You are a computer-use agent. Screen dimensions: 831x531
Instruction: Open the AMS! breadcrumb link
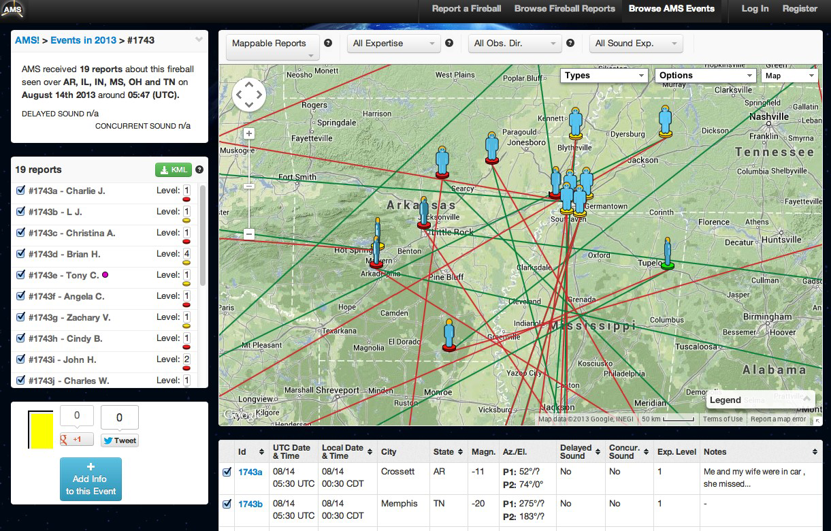pyautogui.click(x=26, y=40)
